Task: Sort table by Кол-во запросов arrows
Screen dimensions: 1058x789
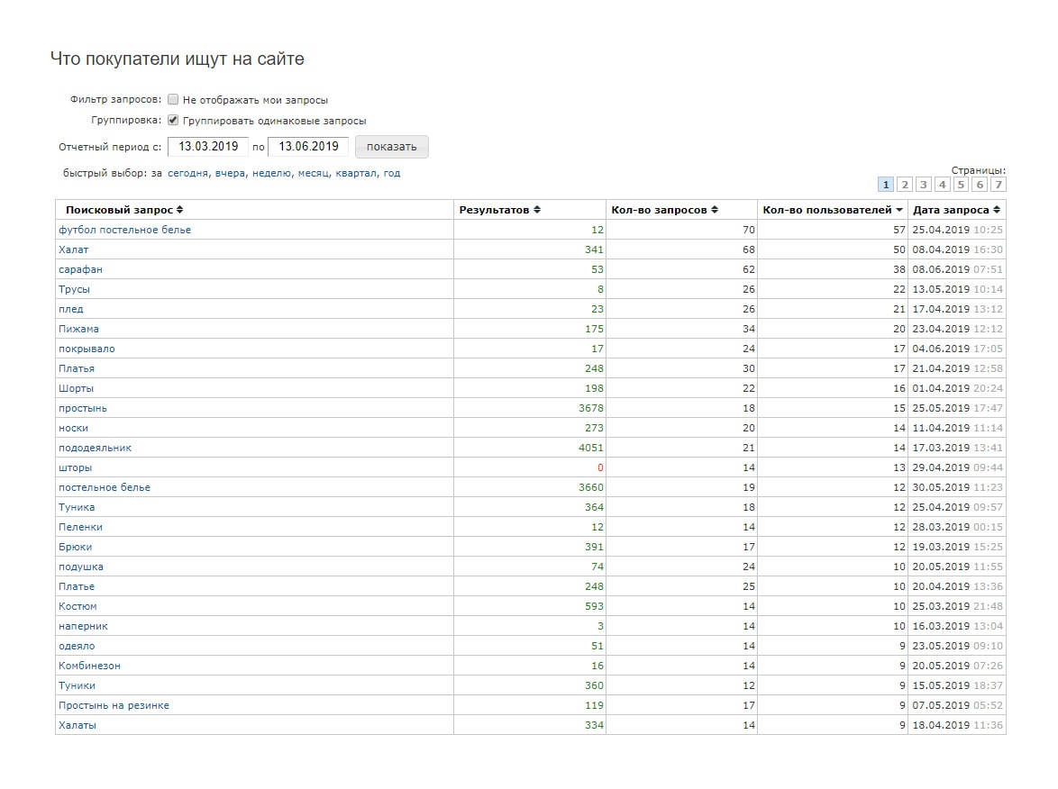Action: point(715,210)
